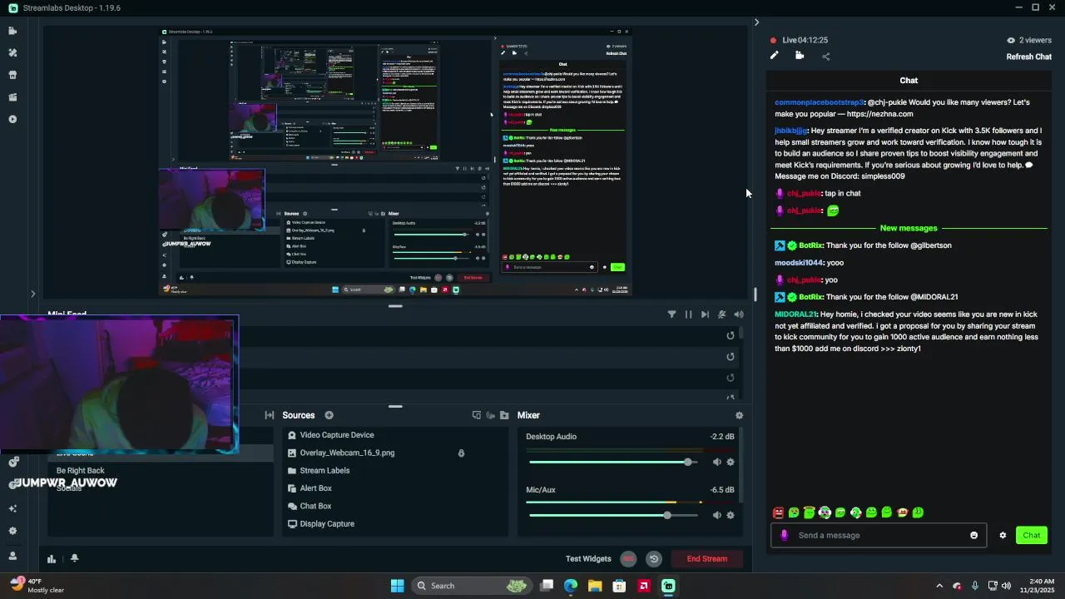Start recording with the REC button
Viewport: 1065px width, 599px height.
(628, 559)
